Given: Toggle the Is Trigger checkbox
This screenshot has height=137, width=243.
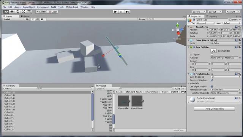Looking at the screenshot, I should [x=212, y=55].
